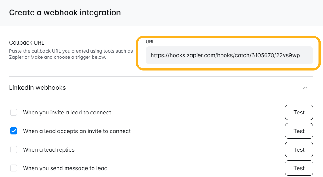Click the 'Callback URL' label
The width and height of the screenshot is (323, 177).
point(27,43)
